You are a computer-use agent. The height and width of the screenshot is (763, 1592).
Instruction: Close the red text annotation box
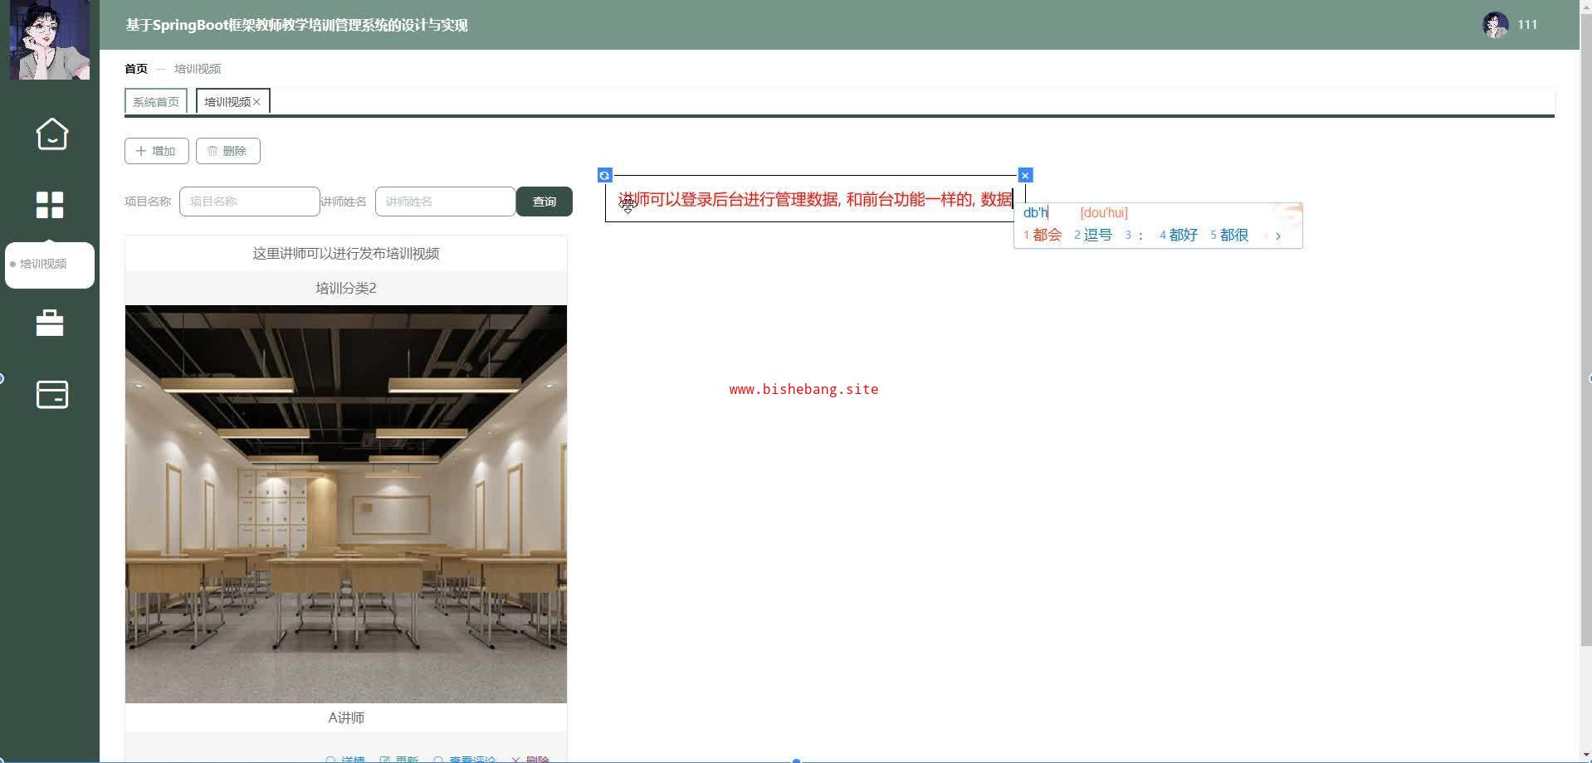click(x=1025, y=176)
